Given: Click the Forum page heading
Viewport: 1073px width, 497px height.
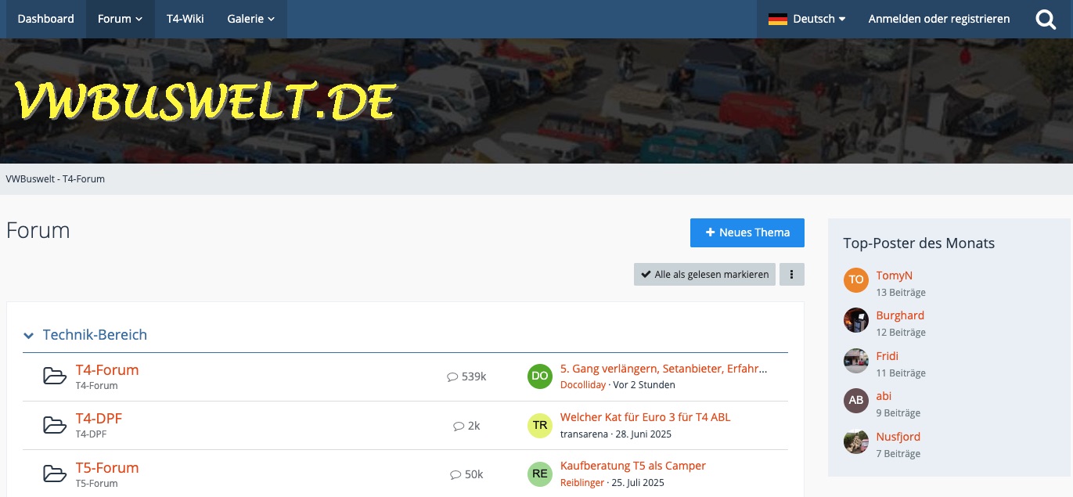Looking at the screenshot, I should click(38, 231).
